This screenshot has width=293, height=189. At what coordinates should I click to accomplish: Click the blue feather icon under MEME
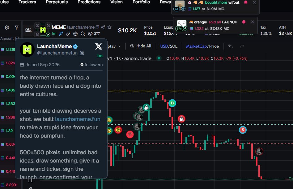click(61, 34)
